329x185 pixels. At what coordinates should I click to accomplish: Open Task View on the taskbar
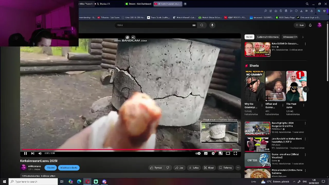coord(62,182)
